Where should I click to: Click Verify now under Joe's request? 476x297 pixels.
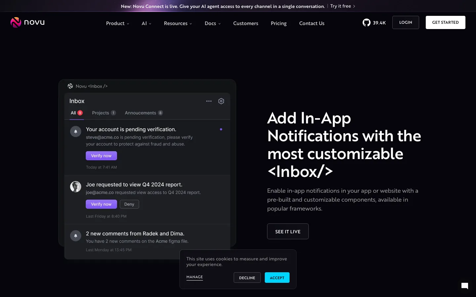tap(101, 204)
